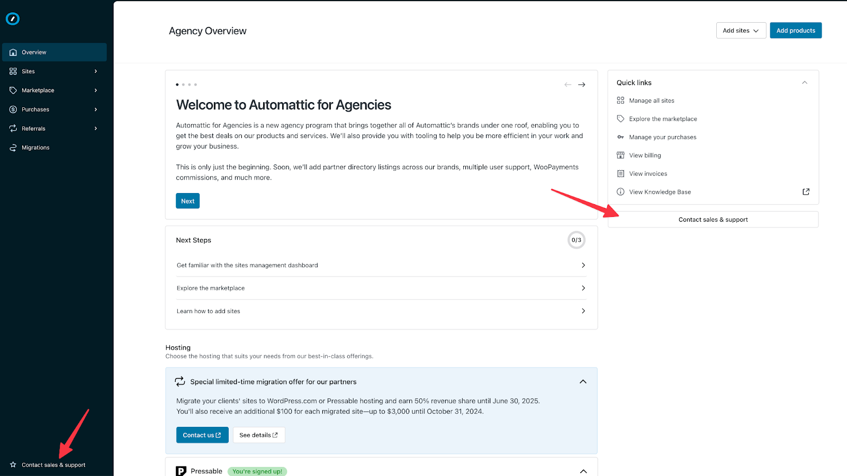
Task: Select Referrals in the sidebar menu
Action: pos(34,129)
